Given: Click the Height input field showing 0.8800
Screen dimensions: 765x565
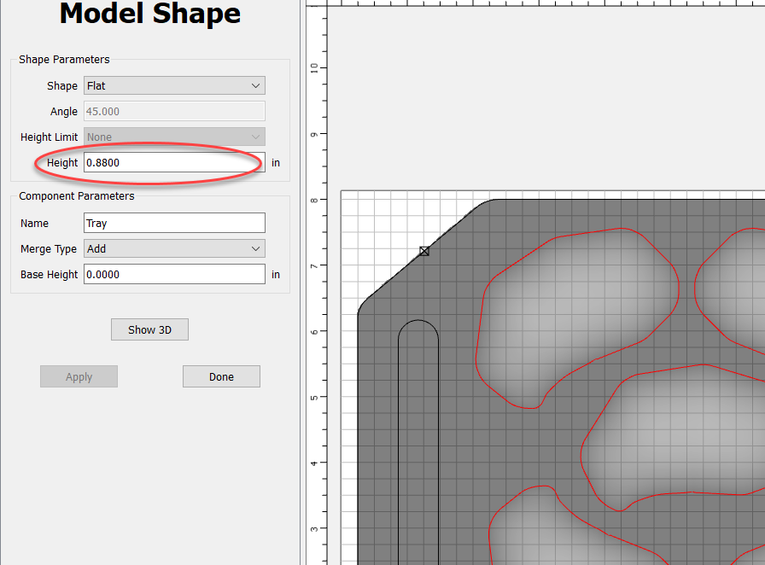Looking at the screenshot, I should (x=174, y=162).
